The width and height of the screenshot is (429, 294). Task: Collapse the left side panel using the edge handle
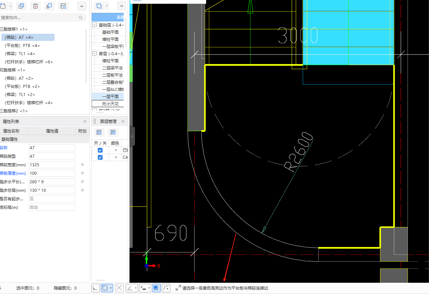coord(132,136)
